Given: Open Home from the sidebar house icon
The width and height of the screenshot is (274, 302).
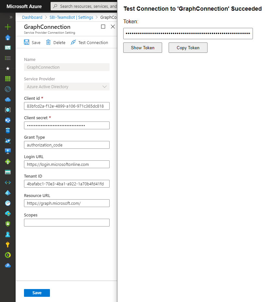Looking at the screenshot, I should [x=8, y=37].
